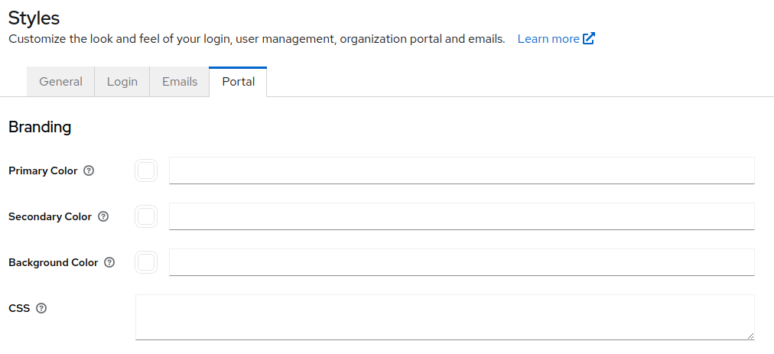
Task: Open the Learn more link
Action: pos(548,39)
